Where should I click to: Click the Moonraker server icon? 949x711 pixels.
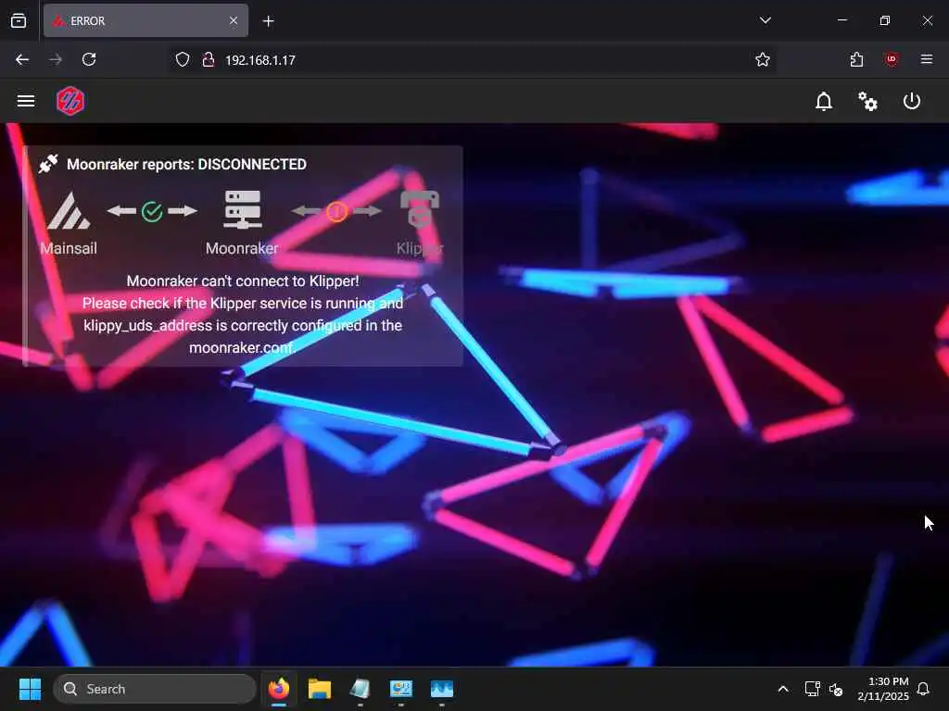242,210
